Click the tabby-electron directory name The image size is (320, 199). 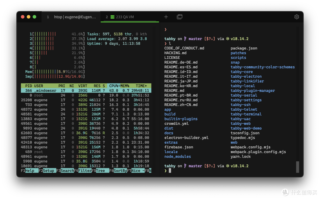pos(246,76)
